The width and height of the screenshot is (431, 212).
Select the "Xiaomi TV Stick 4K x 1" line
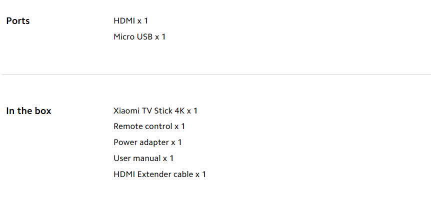155,111
